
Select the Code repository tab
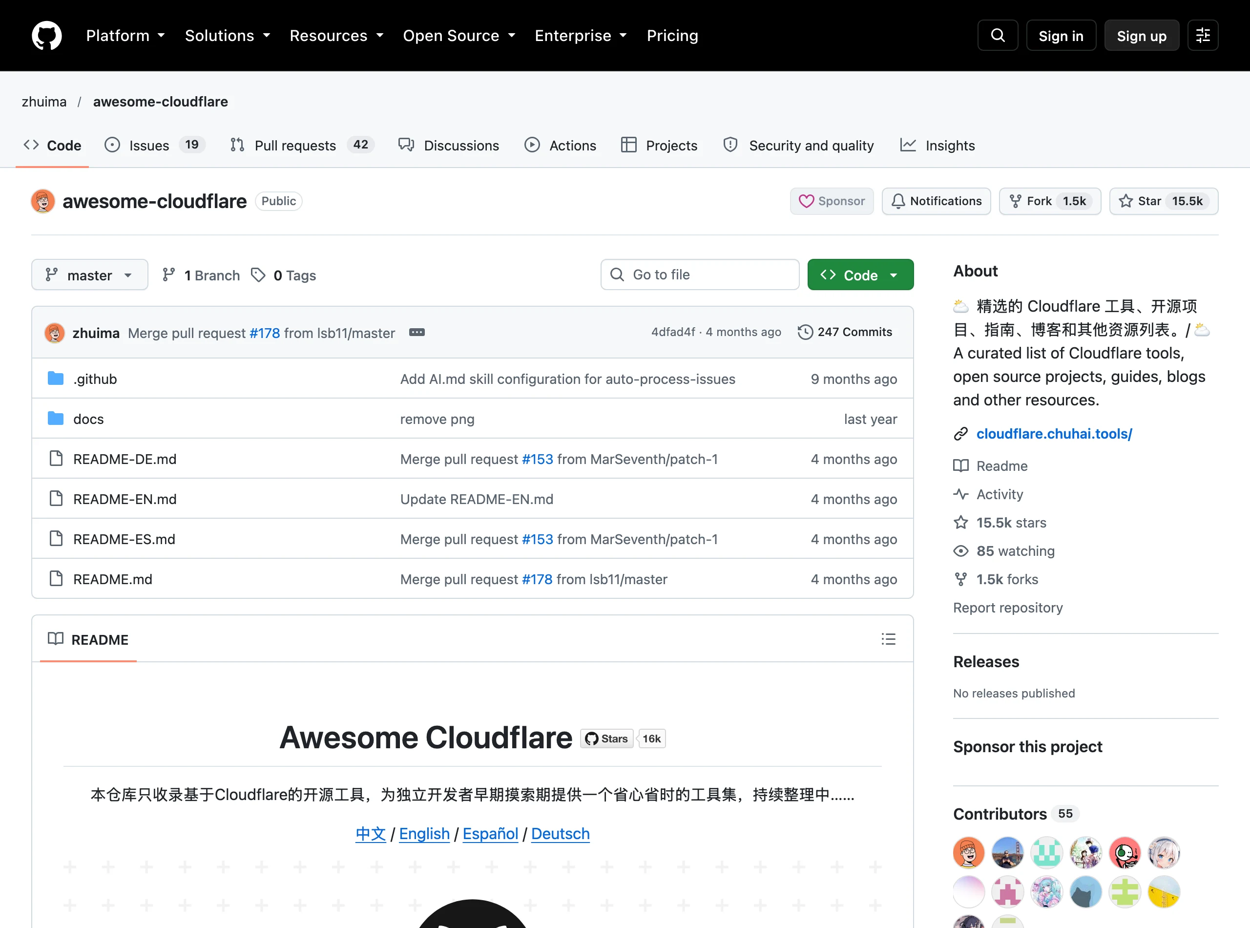[52, 146]
